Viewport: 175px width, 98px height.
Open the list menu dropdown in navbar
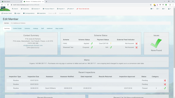tap(158, 9)
